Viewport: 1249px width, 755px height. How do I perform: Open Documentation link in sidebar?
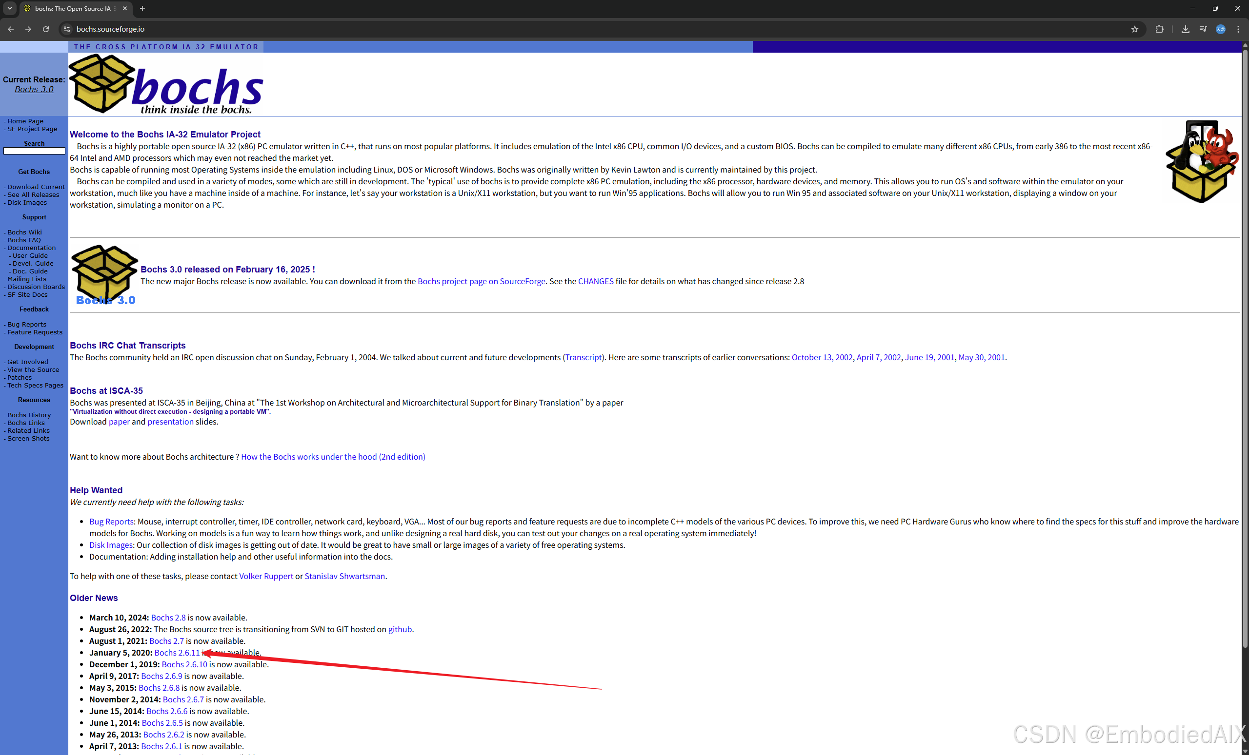[31, 248]
